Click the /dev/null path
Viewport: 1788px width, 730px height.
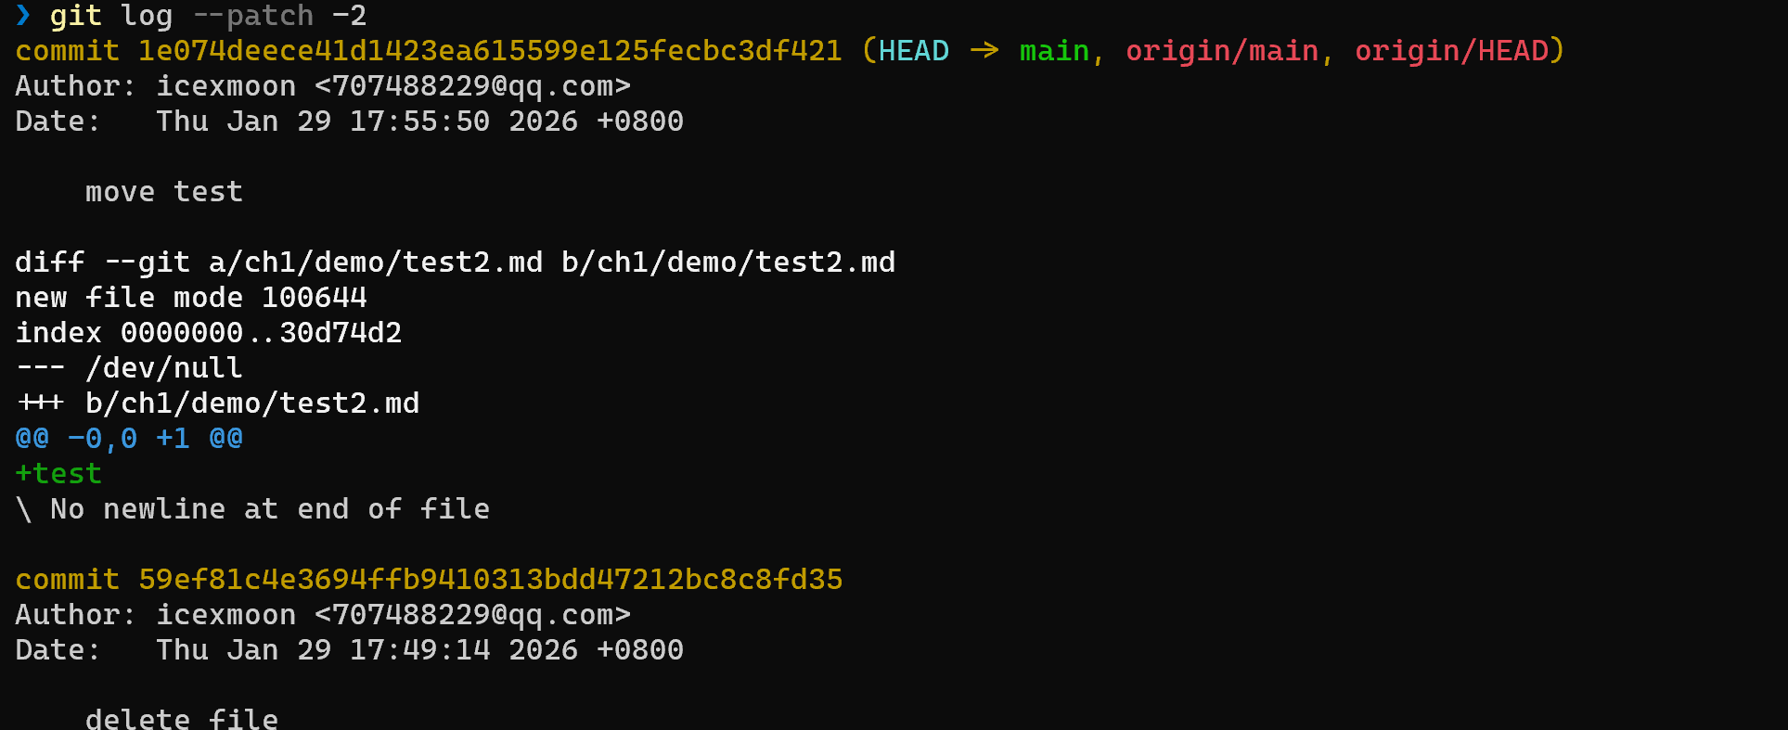pos(164,368)
